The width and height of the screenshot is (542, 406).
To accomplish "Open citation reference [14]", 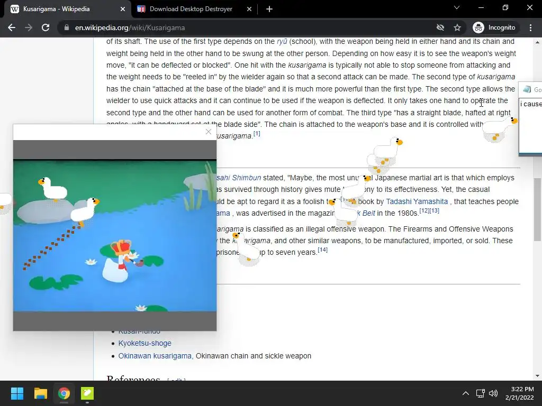I will [x=322, y=250].
